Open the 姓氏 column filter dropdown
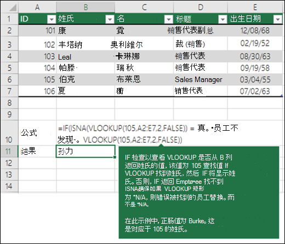The height and width of the screenshot is (244, 285). 110,19
